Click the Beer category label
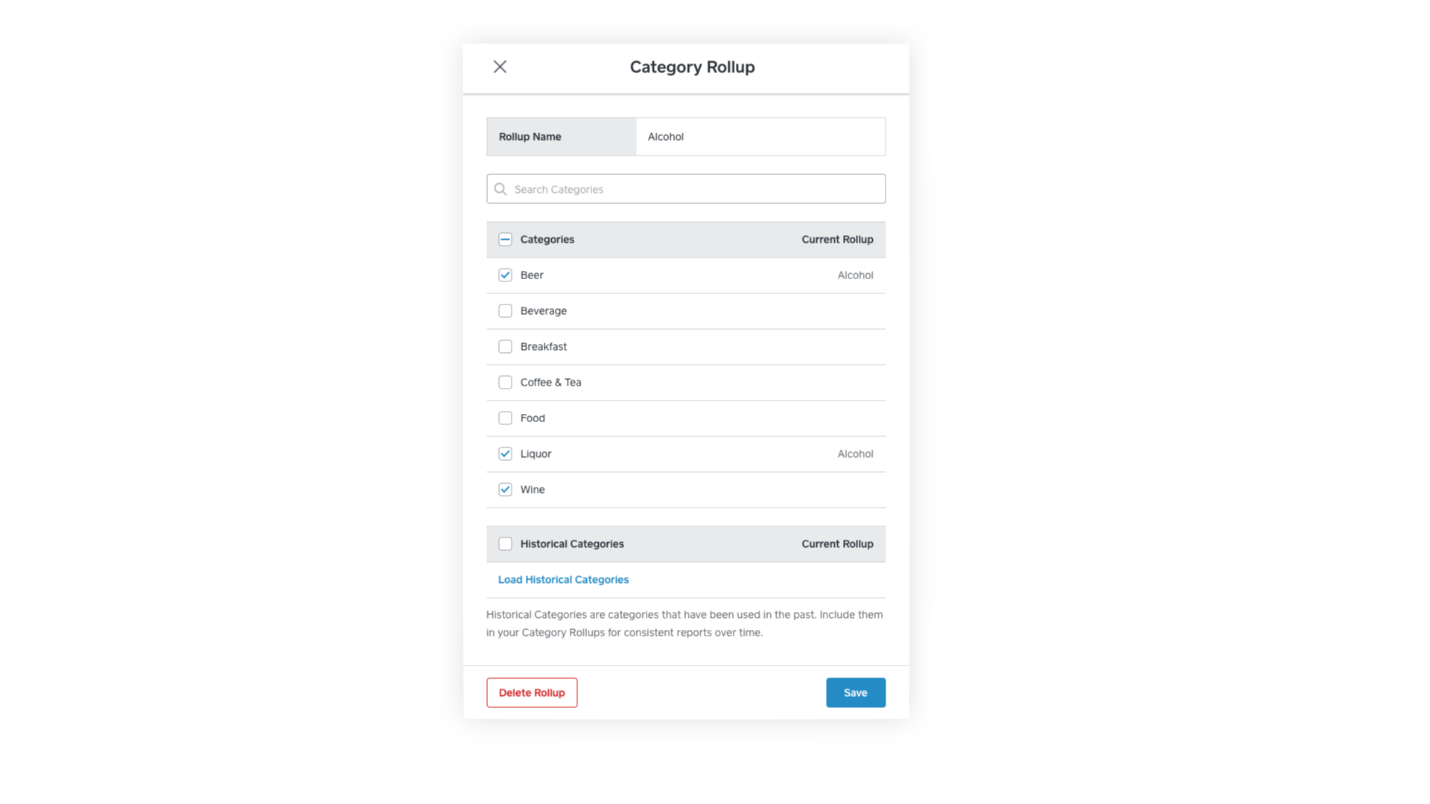Image resolution: width=1430 pixels, height=804 pixels. pyautogui.click(x=532, y=275)
